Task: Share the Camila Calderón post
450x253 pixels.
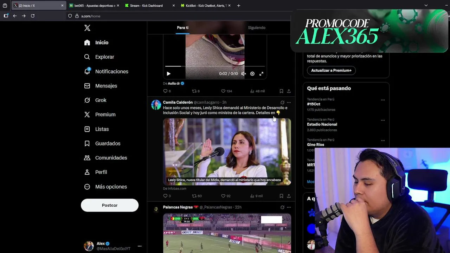Action: [289, 196]
